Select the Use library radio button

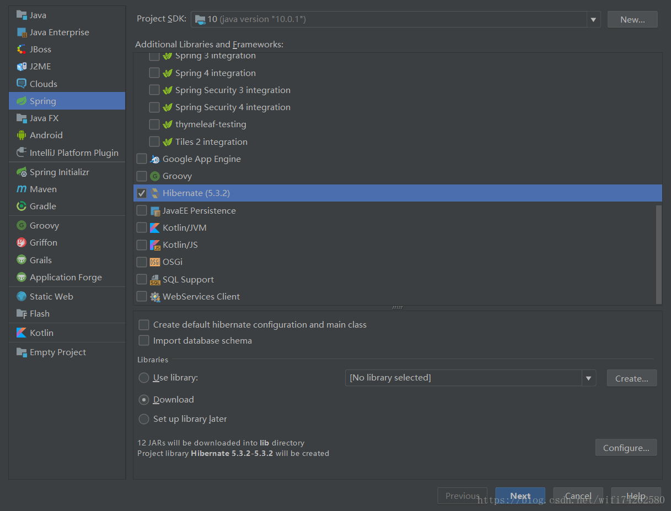coord(144,377)
